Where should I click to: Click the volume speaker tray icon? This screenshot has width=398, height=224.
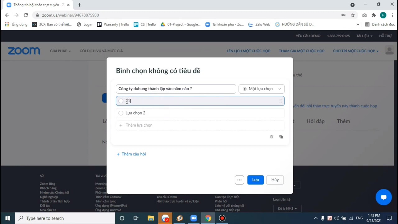[x=337, y=218]
